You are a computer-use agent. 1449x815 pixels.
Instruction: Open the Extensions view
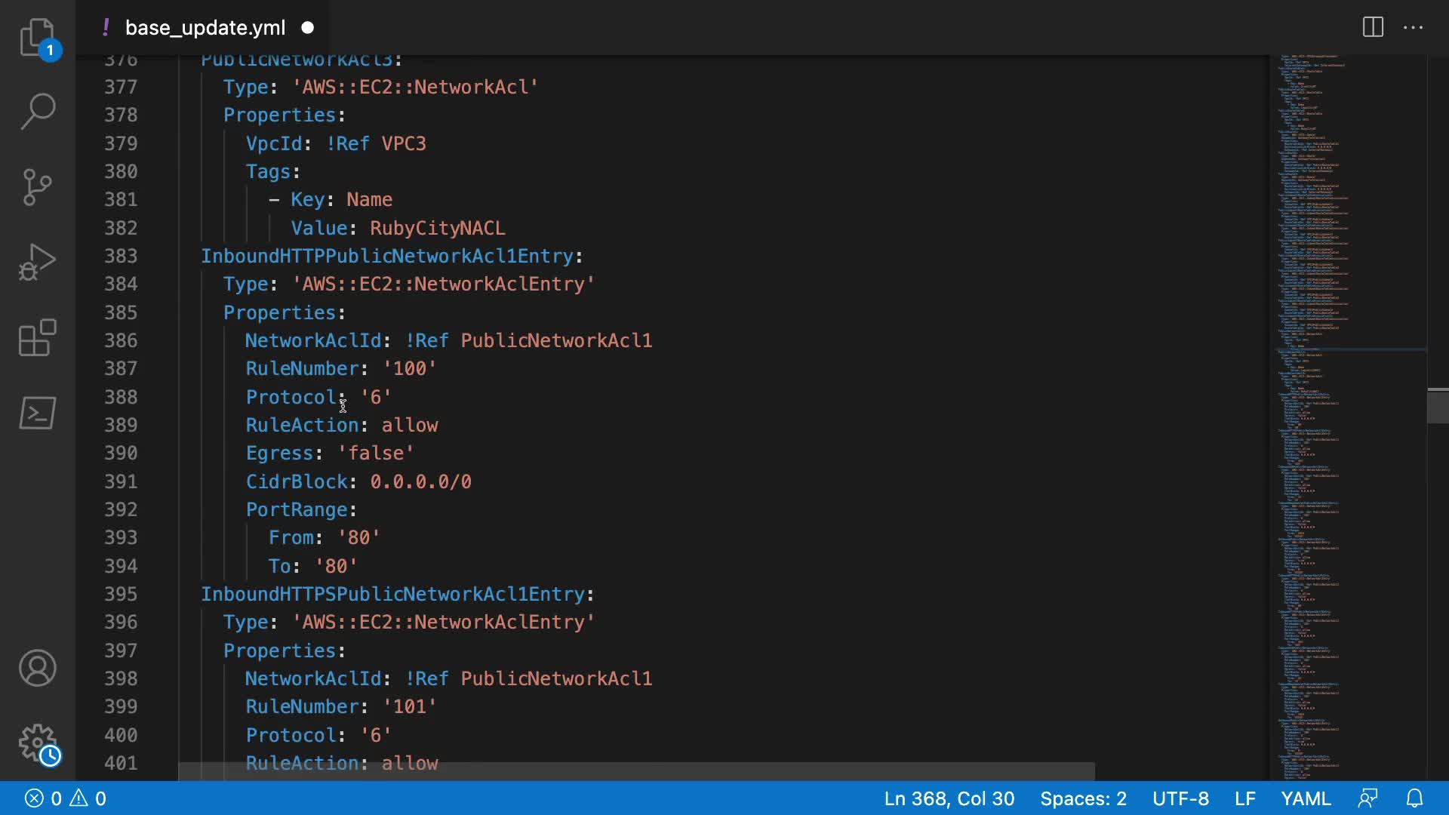(37, 337)
